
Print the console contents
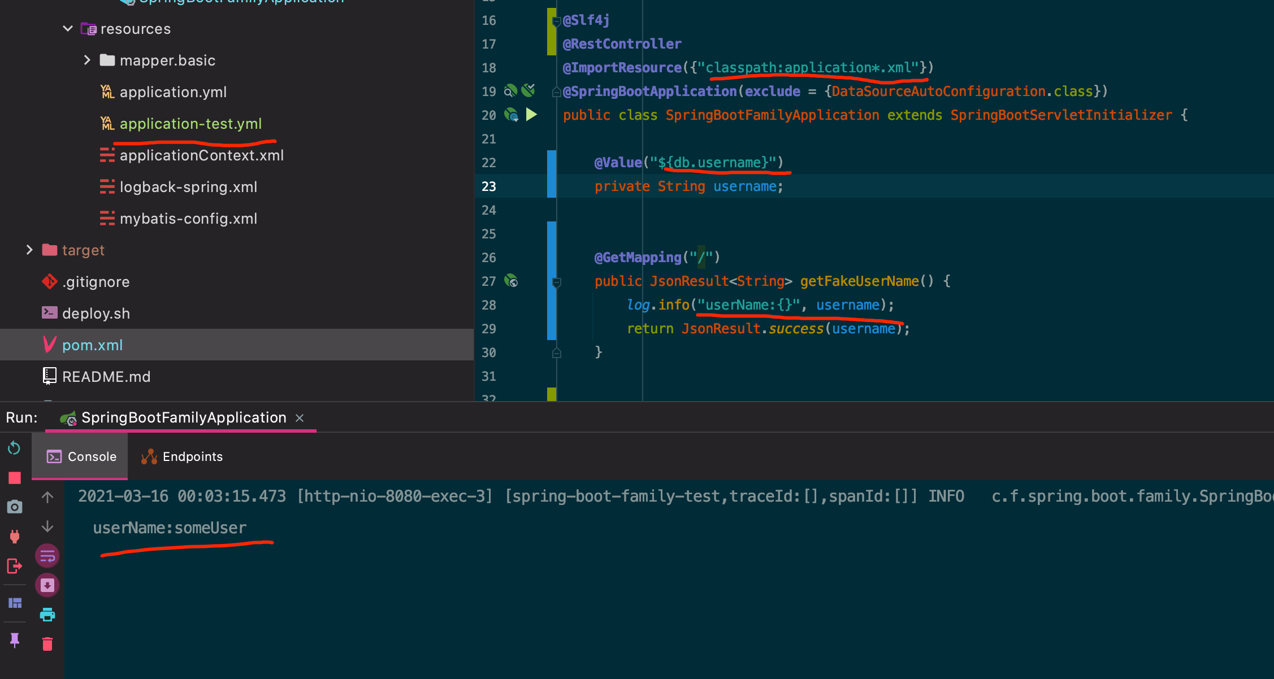click(47, 615)
